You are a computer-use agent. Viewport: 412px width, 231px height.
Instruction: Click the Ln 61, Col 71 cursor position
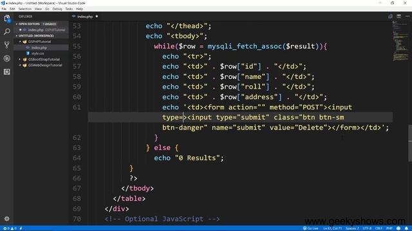(x=333, y=228)
